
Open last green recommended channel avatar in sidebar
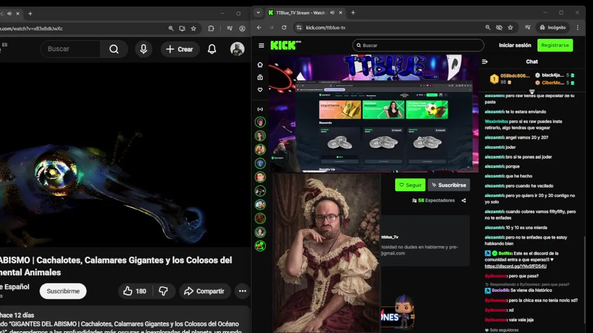tap(260, 246)
